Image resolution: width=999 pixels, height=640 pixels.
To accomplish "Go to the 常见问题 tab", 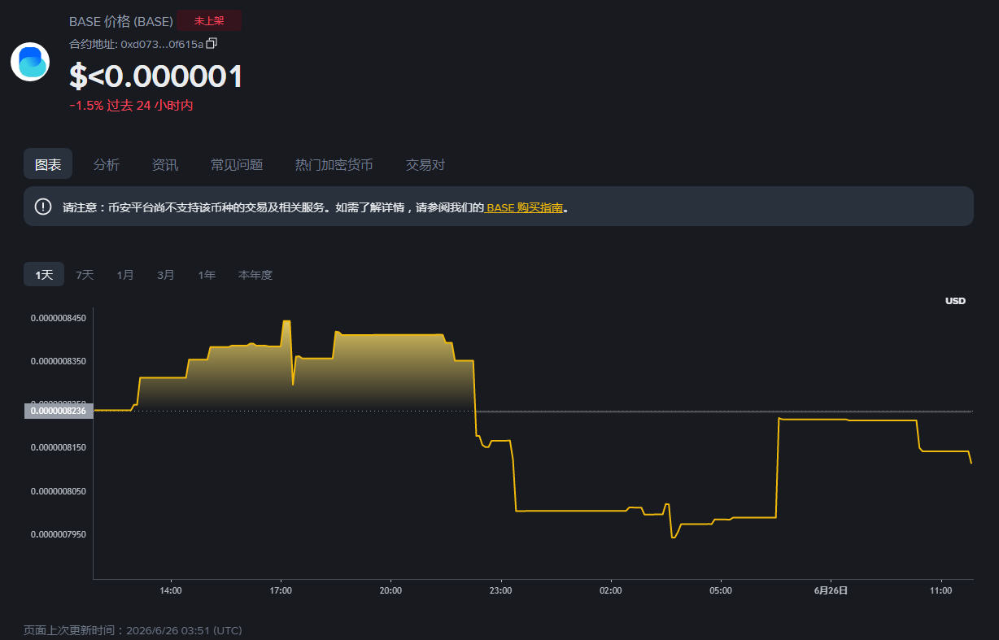I will pos(237,164).
